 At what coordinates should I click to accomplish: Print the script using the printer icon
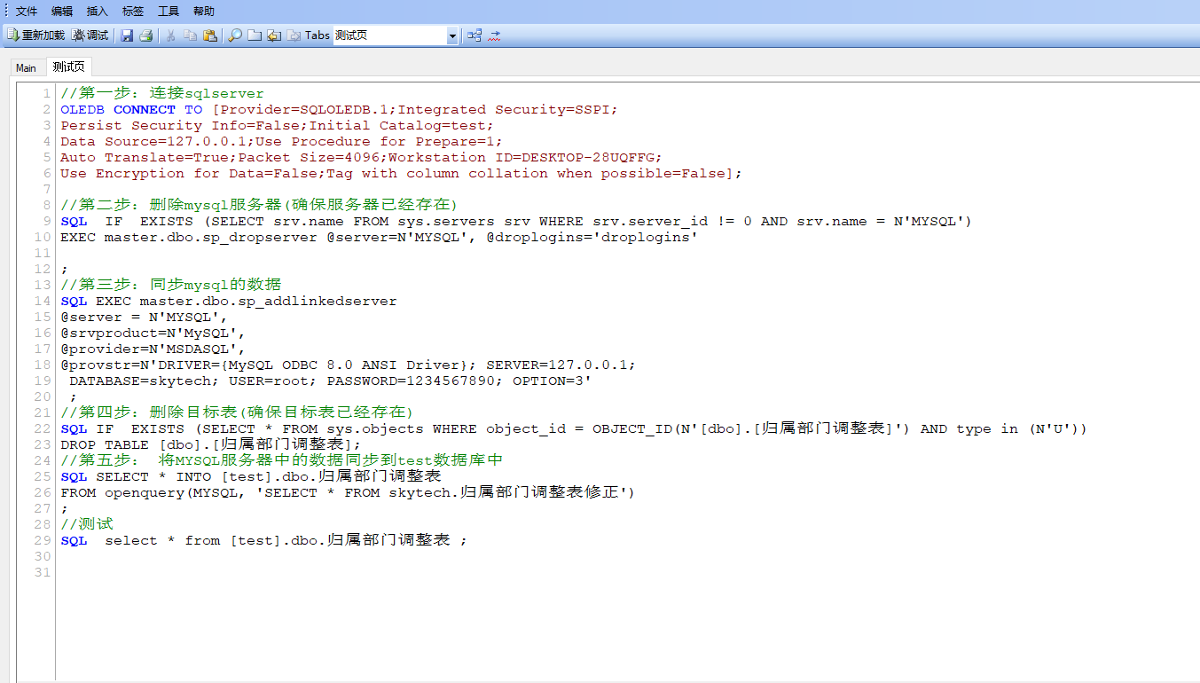pos(146,35)
